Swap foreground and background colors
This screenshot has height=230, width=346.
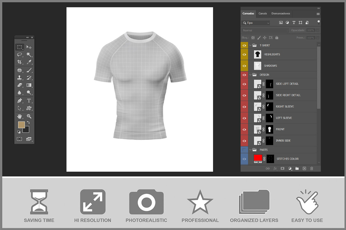click(28, 122)
